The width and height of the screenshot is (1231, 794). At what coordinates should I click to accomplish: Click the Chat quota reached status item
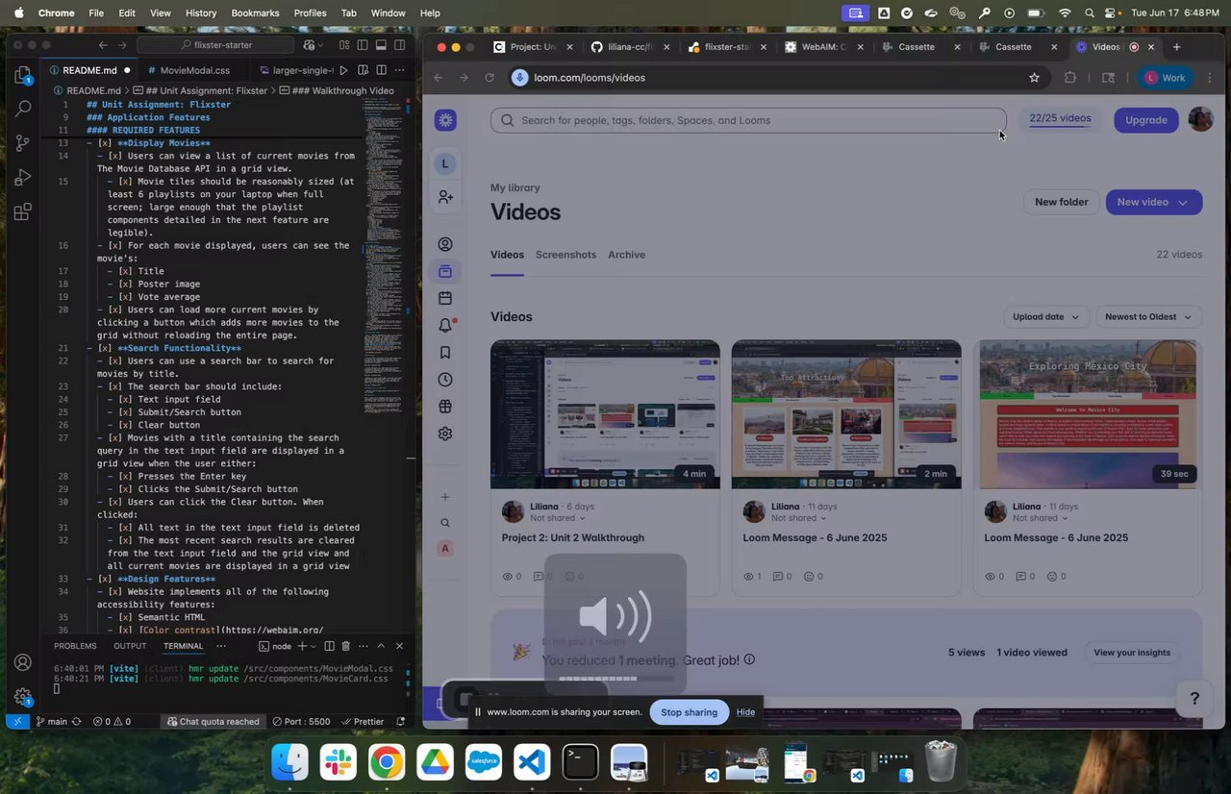point(213,721)
